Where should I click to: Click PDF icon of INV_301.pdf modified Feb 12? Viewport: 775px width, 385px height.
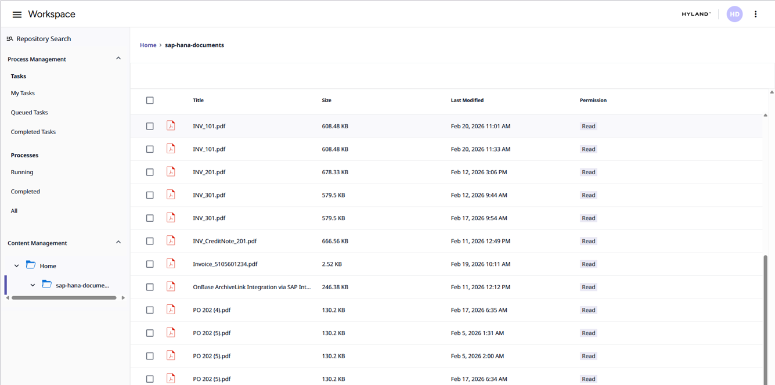point(171,195)
